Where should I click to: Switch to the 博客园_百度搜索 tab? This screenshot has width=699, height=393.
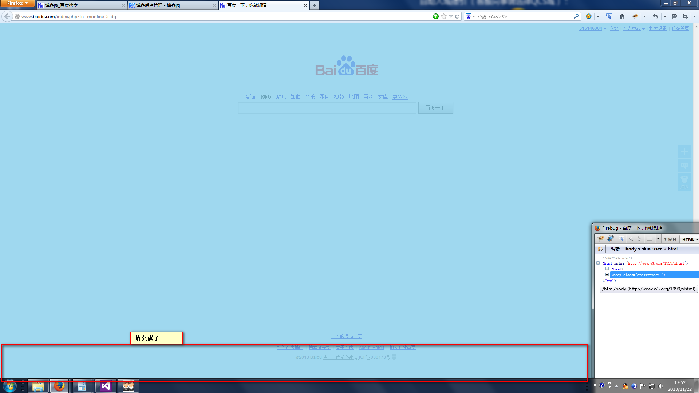(x=82, y=5)
